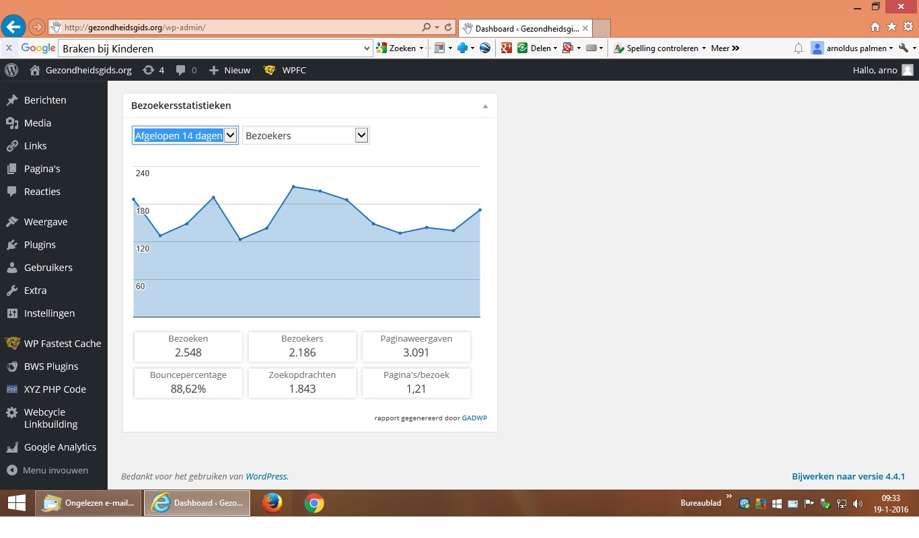
Task: Close the Google toolbar with X
Action: [9, 48]
